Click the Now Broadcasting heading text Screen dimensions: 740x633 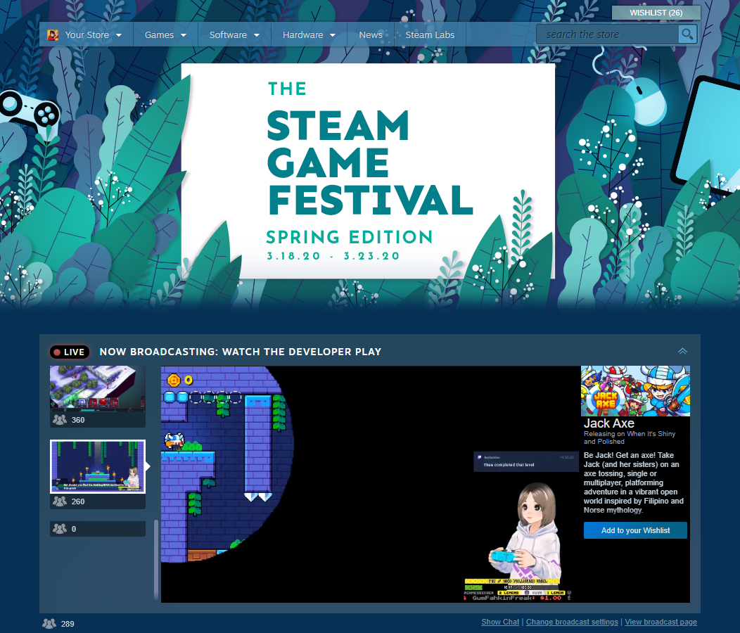click(240, 352)
